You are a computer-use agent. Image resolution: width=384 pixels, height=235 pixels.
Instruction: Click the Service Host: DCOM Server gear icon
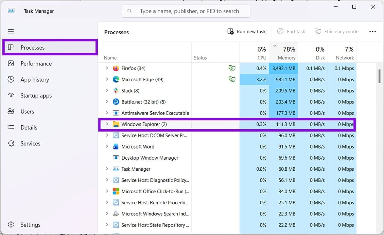tap(116, 135)
